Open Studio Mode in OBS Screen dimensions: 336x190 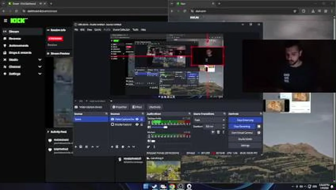[x=245, y=139]
